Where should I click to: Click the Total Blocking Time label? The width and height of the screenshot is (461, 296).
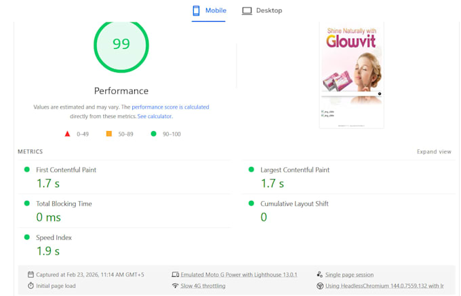pyautogui.click(x=64, y=204)
